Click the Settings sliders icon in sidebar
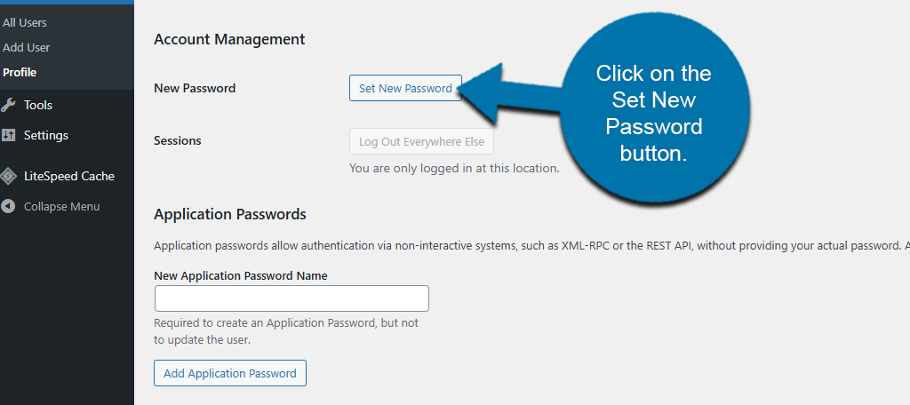Screen dimensions: 910x405 (x=8, y=135)
